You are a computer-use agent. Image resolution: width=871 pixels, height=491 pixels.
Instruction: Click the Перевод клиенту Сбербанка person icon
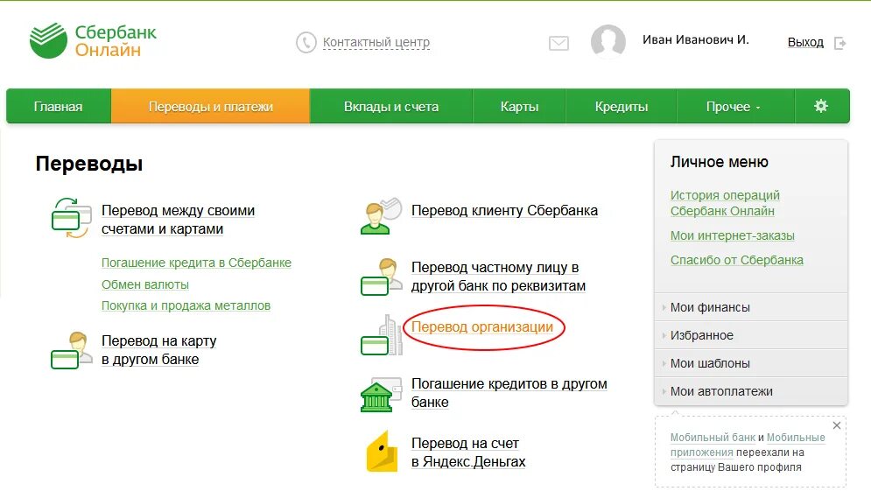coord(381,216)
